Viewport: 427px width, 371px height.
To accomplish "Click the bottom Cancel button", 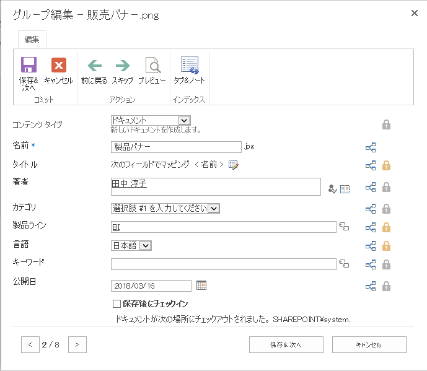I will coord(369,345).
